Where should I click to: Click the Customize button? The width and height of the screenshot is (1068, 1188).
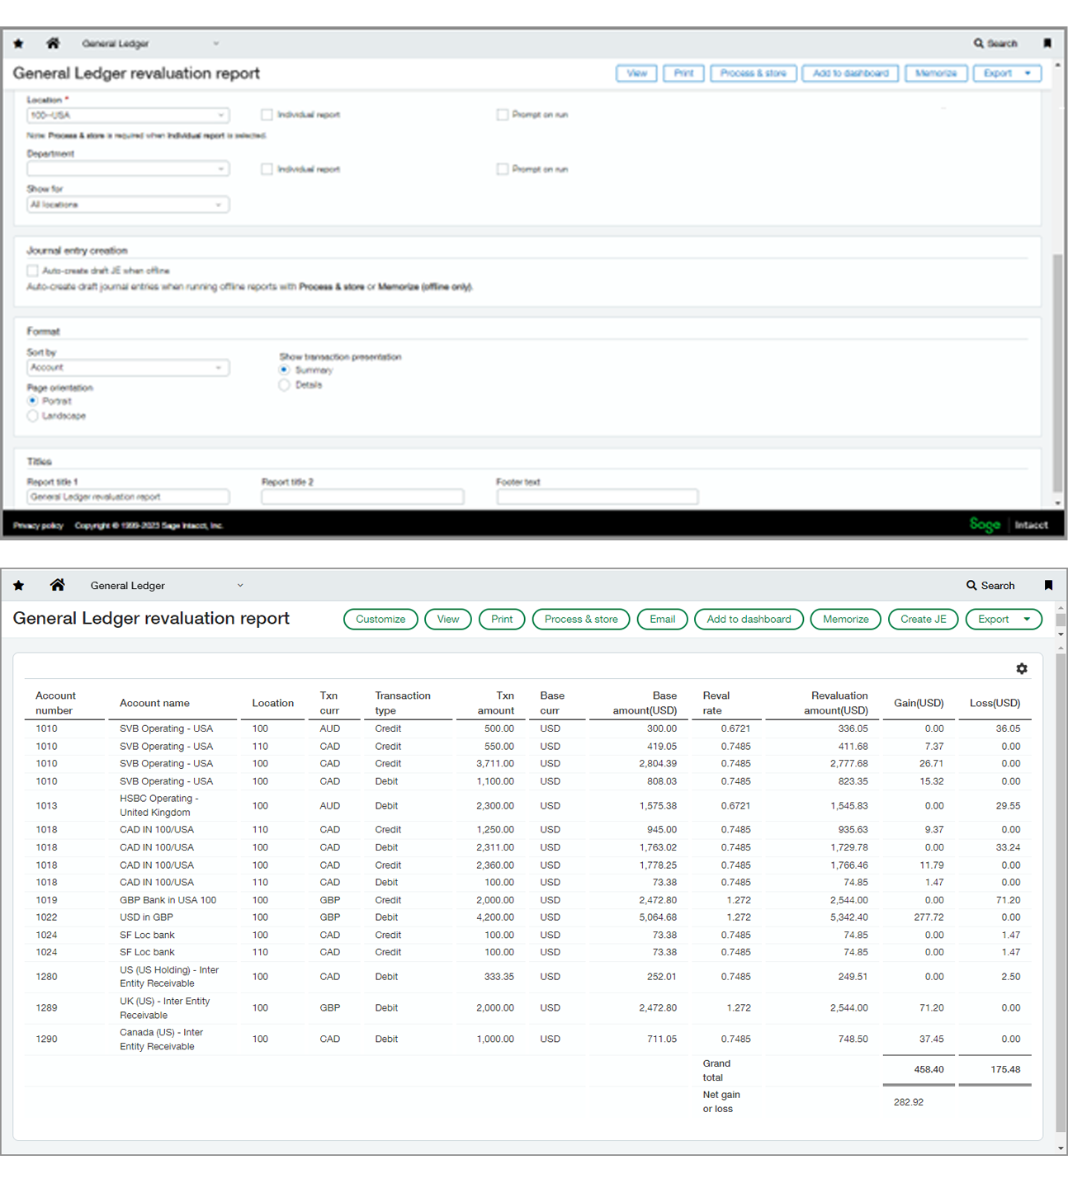tap(380, 619)
